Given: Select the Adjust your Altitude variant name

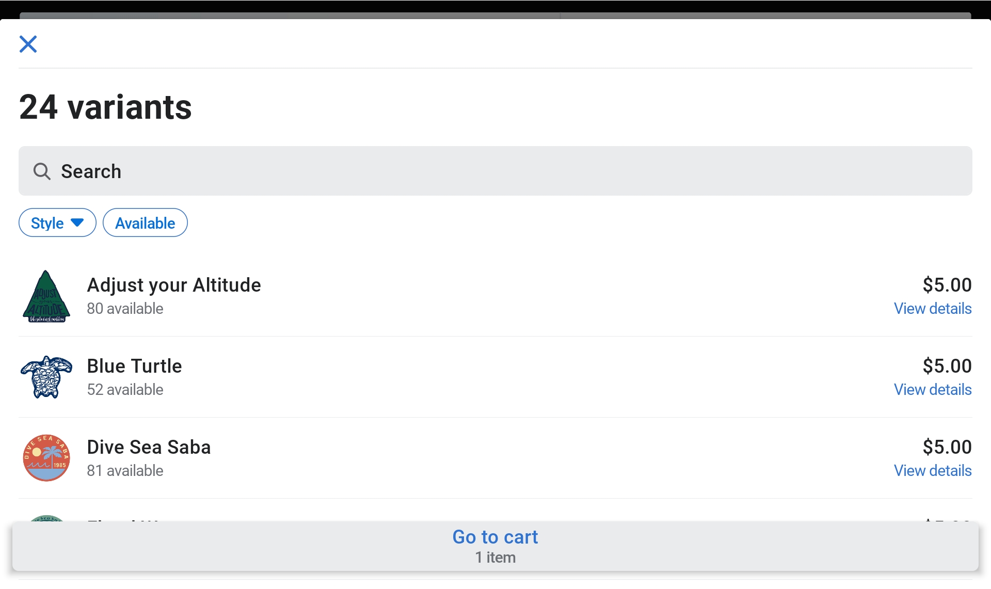Looking at the screenshot, I should point(174,285).
